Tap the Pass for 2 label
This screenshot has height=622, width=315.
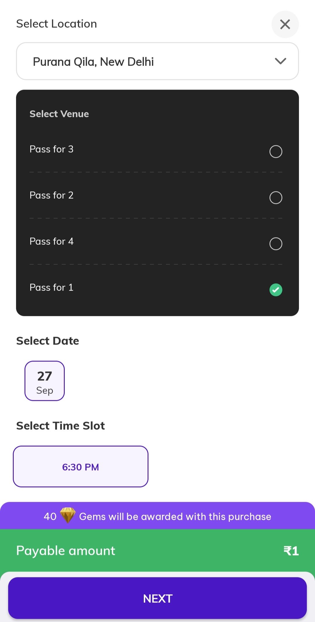(x=52, y=195)
